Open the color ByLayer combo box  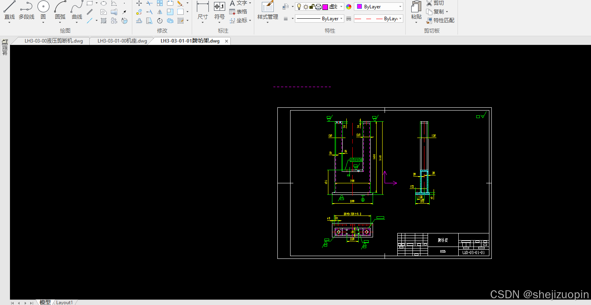click(x=379, y=7)
